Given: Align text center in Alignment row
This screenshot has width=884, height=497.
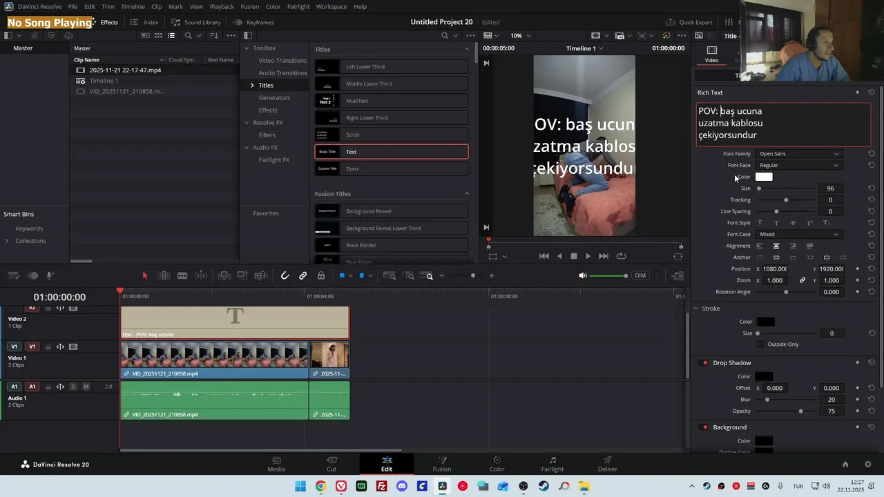Looking at the screenshot, I should [x=776, y=246].
